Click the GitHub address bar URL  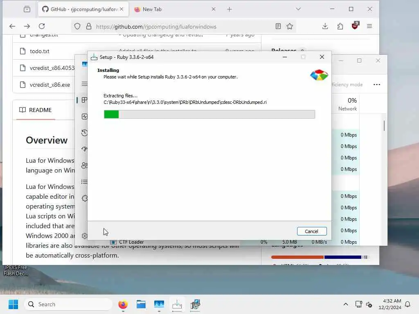point(156,27)
